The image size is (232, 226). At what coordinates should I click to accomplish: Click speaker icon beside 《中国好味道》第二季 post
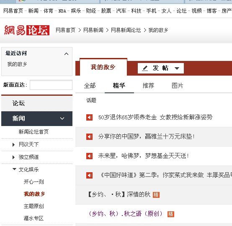(89, 176)
